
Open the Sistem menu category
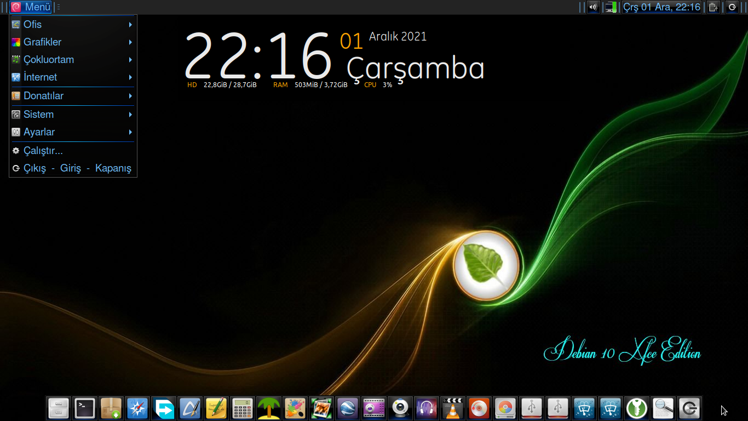click(73, 115)
